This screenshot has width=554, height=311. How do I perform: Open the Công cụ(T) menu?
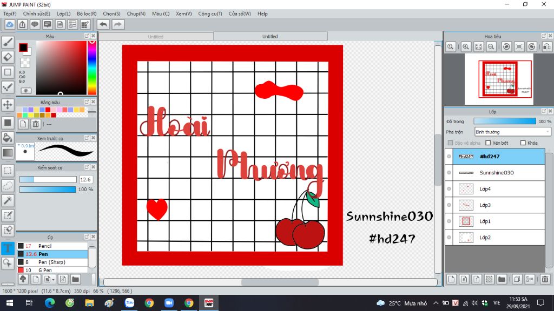[210, 13]
